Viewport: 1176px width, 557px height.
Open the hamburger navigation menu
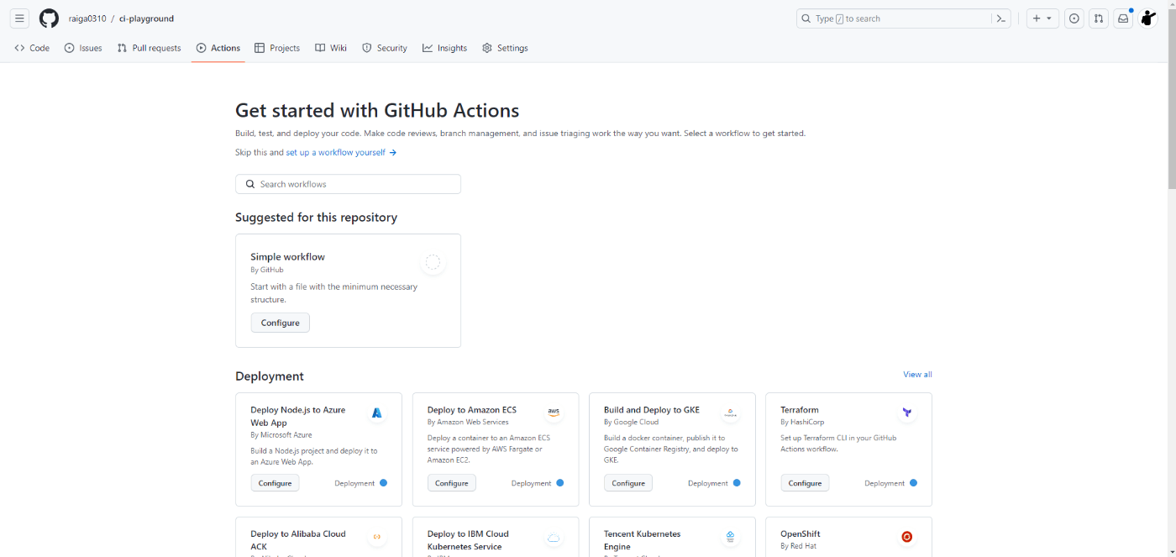[x=19, y=18]
